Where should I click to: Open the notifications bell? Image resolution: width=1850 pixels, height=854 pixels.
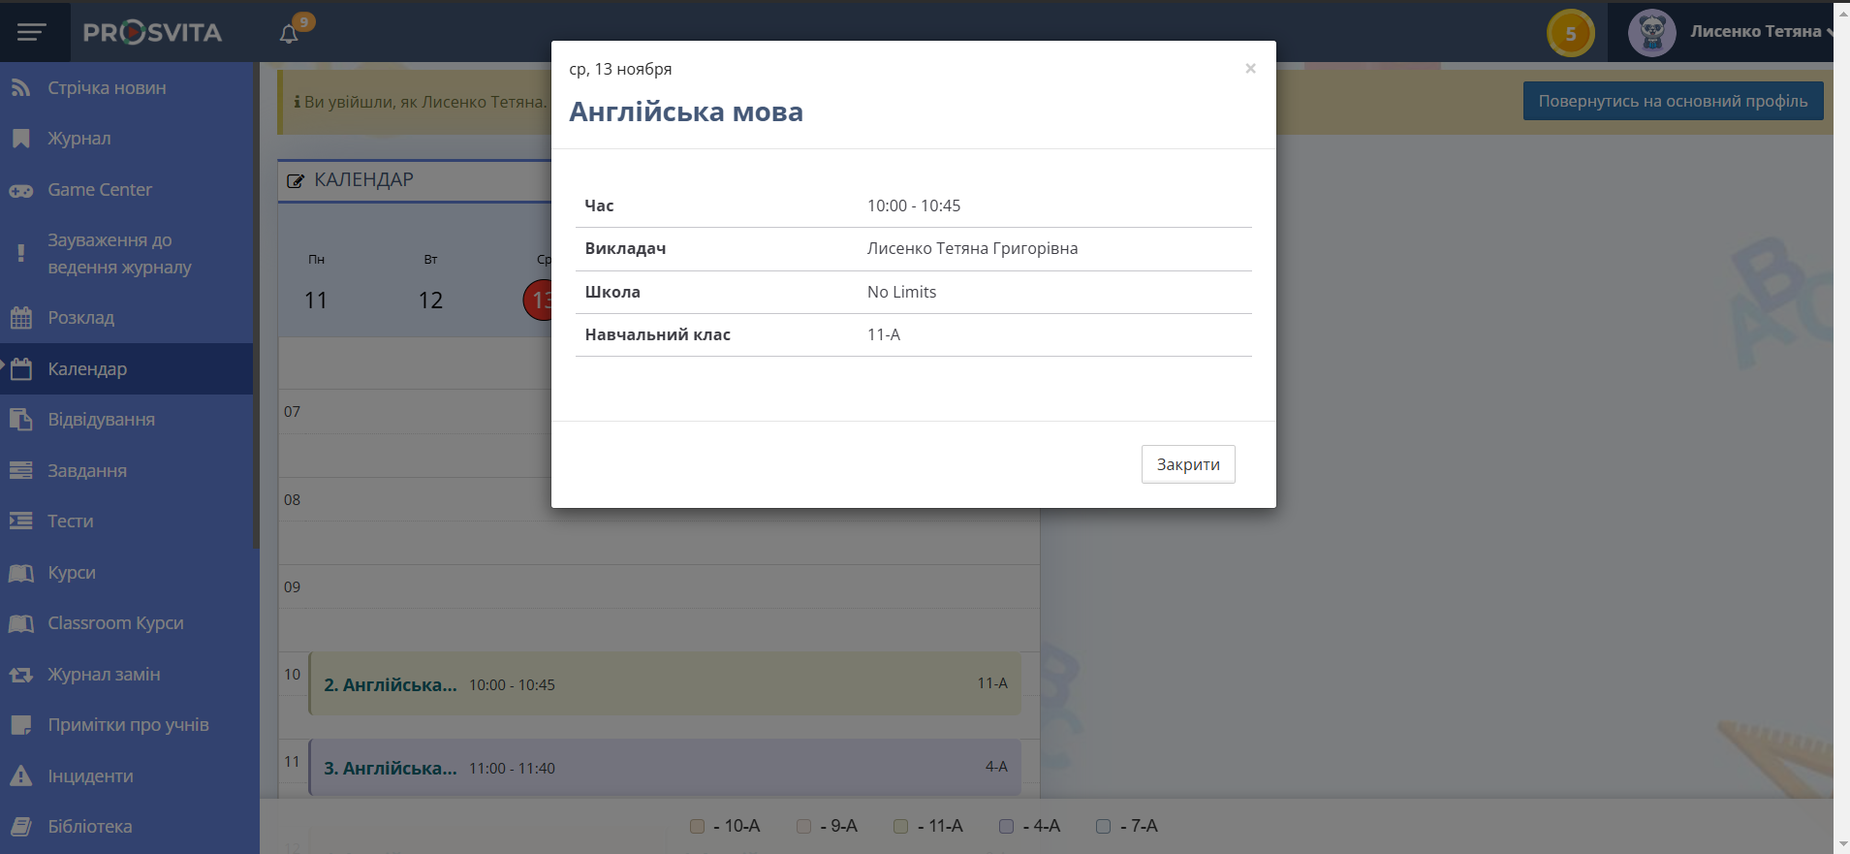point(289,34)
